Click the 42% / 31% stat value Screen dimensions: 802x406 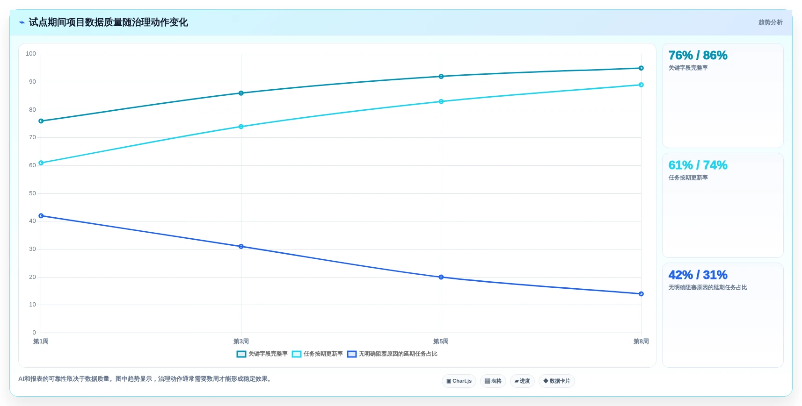(698, 275)
